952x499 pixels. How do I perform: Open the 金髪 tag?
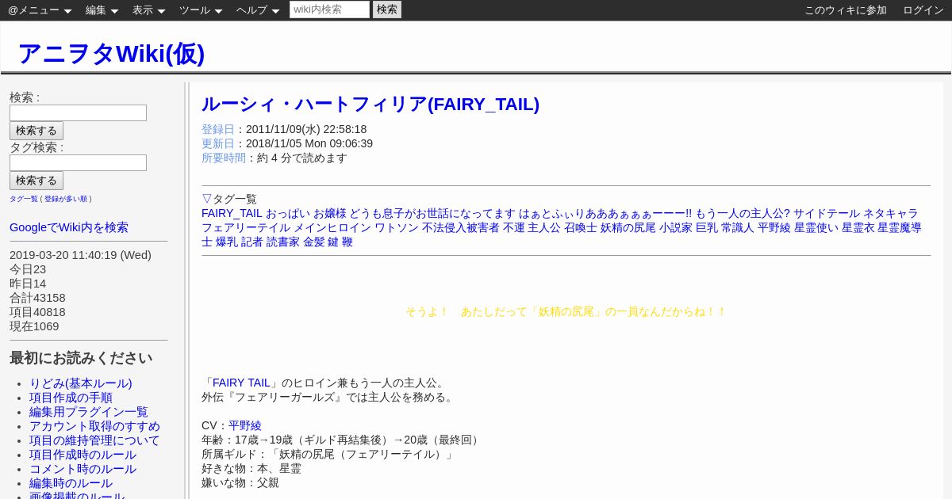[314, 242]
